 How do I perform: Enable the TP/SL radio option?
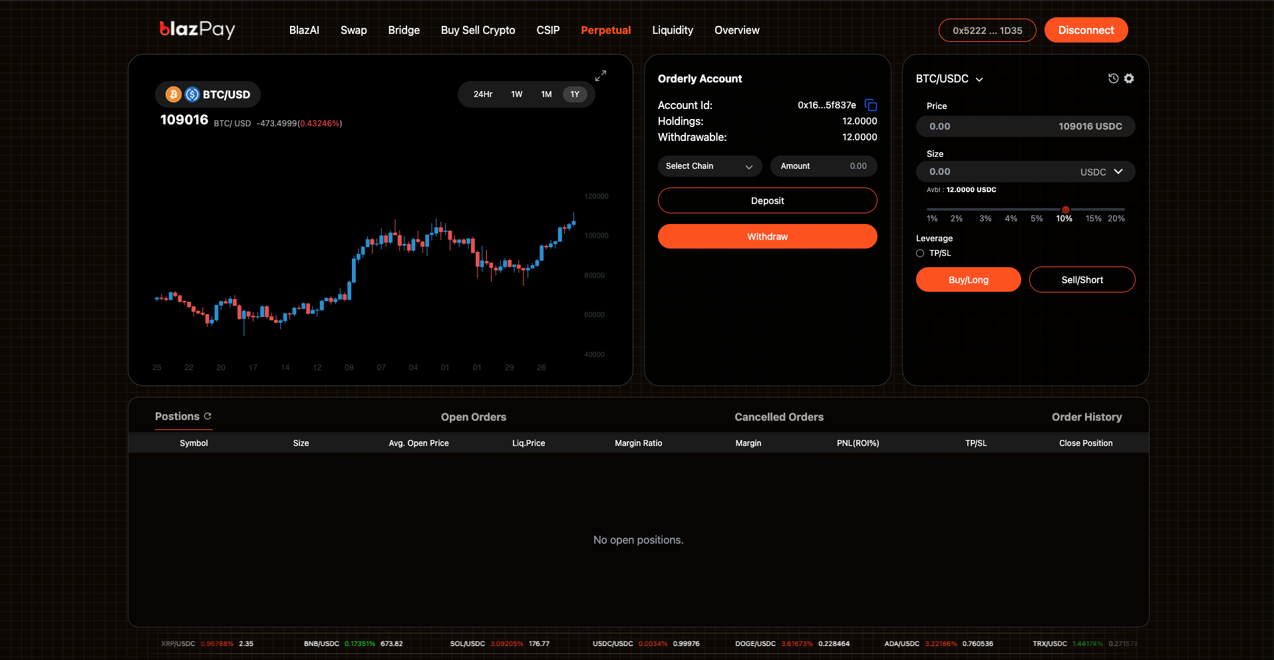pyautogui.click(x=920, y=253)
